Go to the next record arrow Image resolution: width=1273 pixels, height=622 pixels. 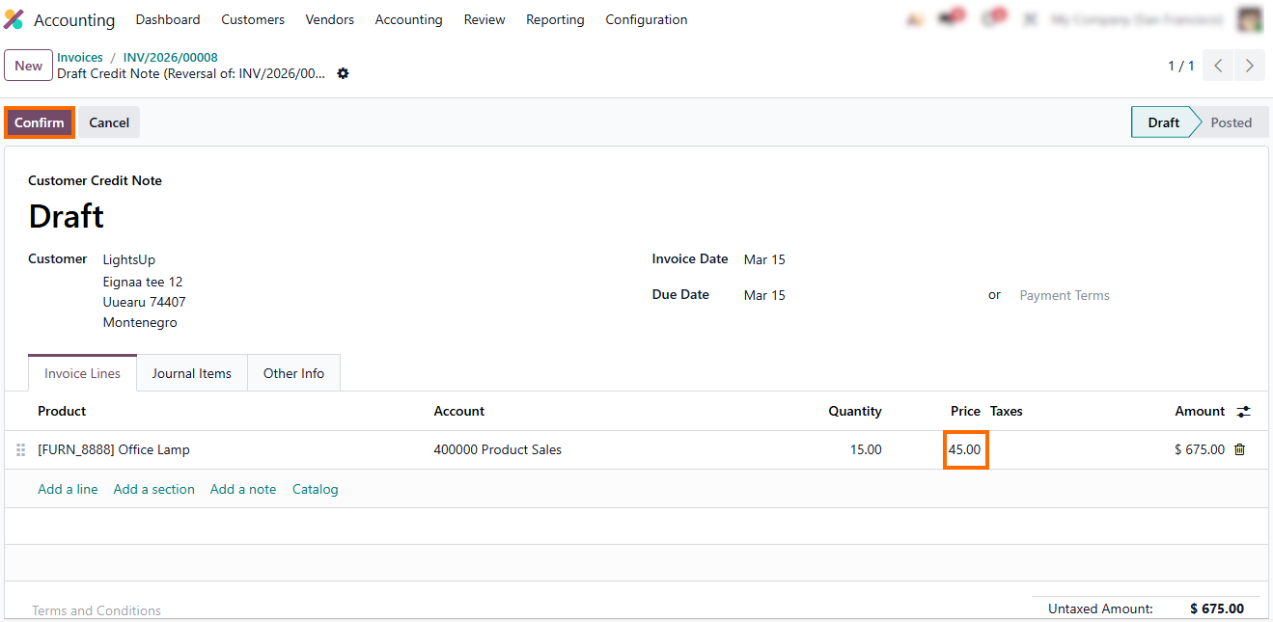1250,66
